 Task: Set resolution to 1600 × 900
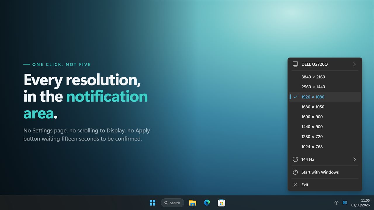(325, 117)
